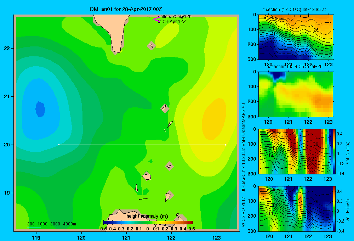Click the '0.5' height colorbar end tick

[192, 229]
